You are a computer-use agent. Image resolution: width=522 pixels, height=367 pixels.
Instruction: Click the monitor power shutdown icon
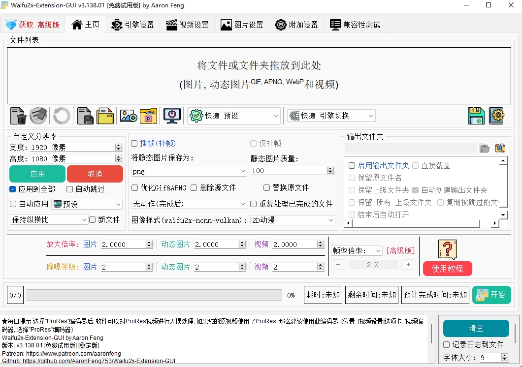point(172,116)
